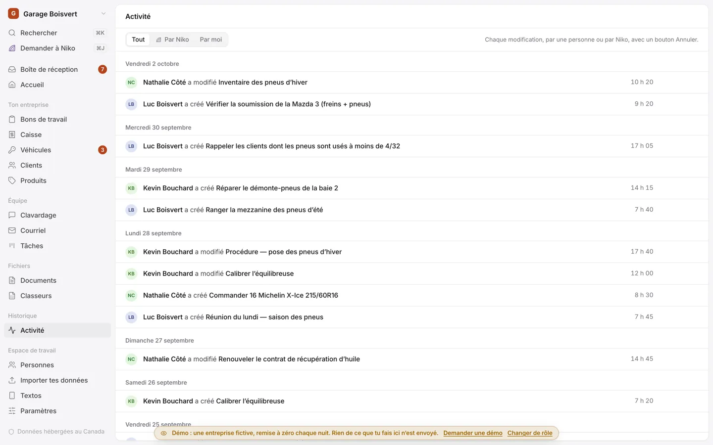Click the Véhicules badge showing 3

click(102, 150)
